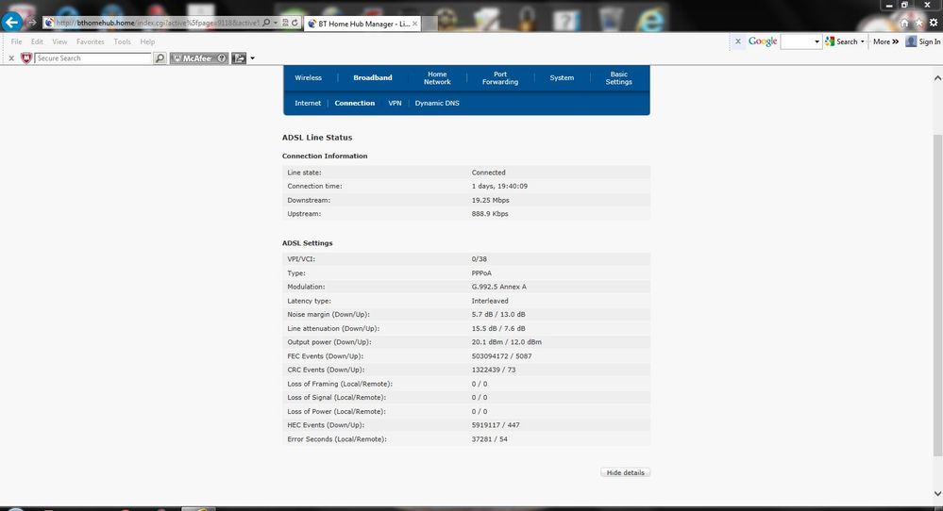Click the Secure Search magnifier button
The image size is (943, 511).
coord(160,58)
